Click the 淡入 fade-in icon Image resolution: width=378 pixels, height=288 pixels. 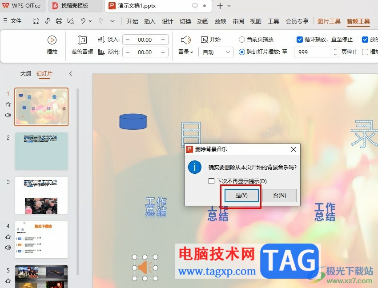(101, 40)
